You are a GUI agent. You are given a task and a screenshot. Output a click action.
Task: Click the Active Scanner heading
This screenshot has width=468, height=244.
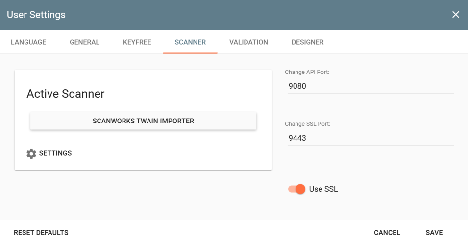coord(65,94)
